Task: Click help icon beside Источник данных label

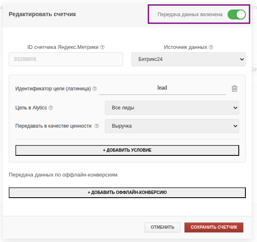Action: tap(211, 47)
